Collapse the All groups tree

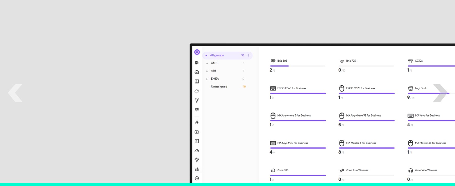[206, 55]
